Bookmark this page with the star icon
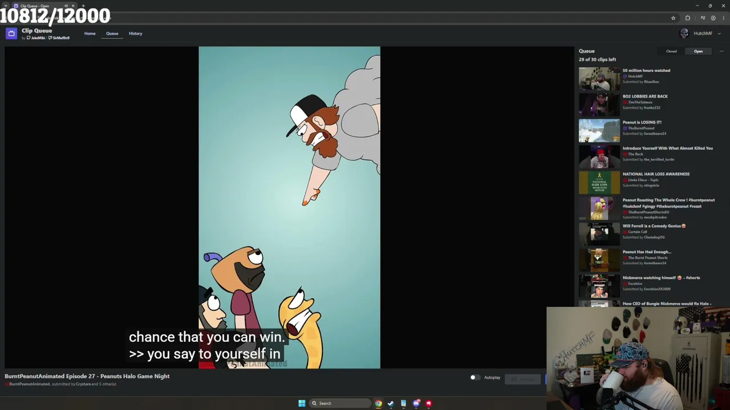 tap(673, 18)
